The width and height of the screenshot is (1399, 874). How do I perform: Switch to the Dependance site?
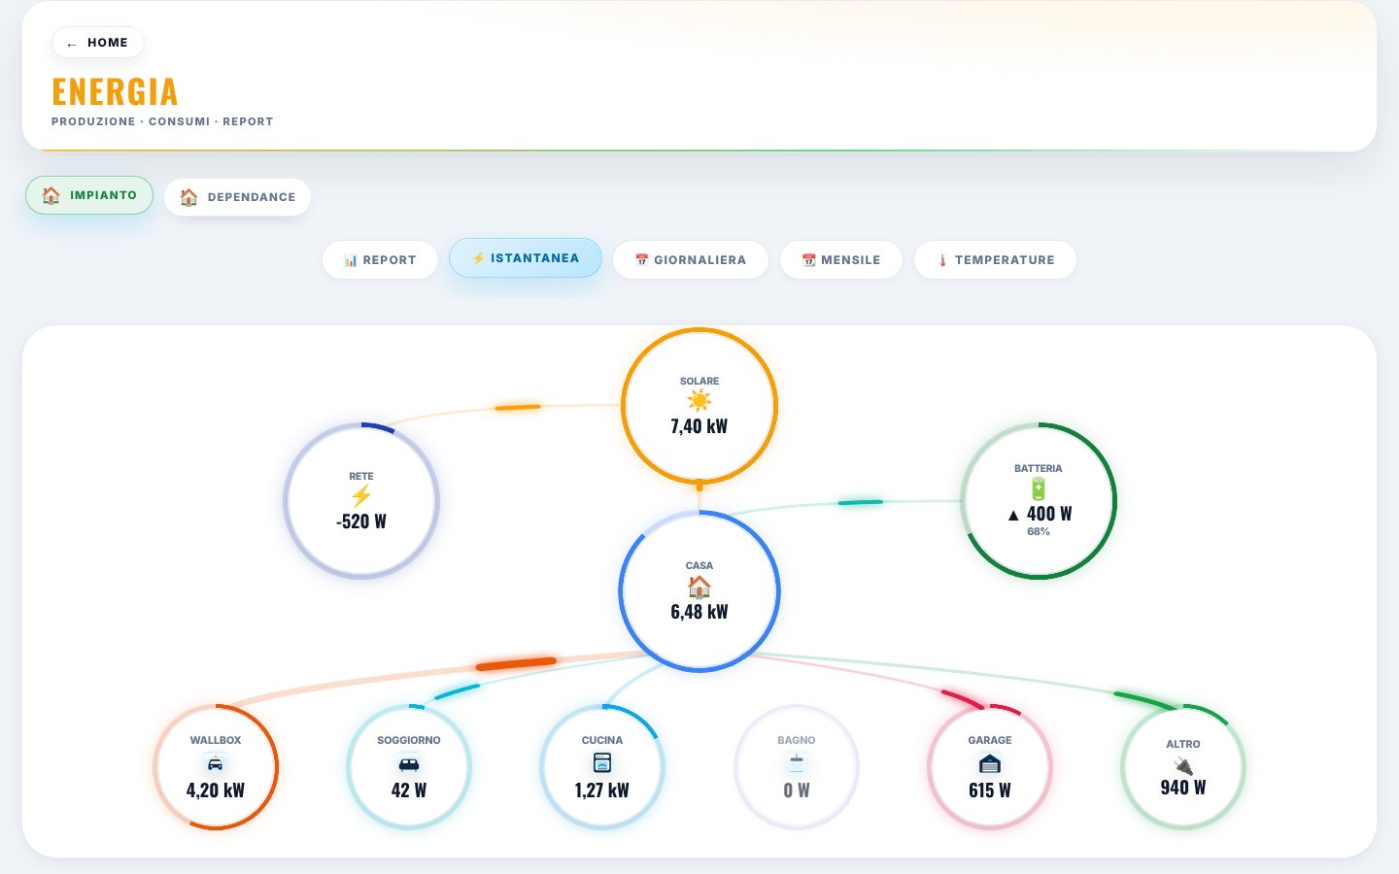click(237, 197)
